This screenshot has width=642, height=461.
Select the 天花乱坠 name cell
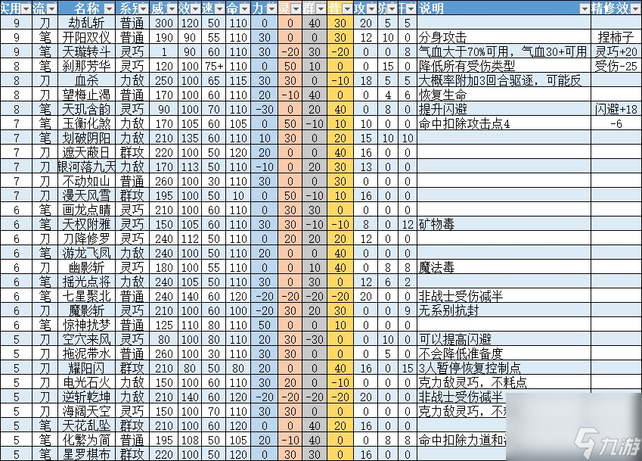[86, 425]
